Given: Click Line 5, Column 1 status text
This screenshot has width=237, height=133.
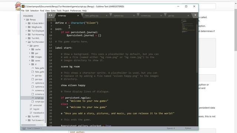Looking at the screenshot, I should pyautogui.click(x=34, y=128).
